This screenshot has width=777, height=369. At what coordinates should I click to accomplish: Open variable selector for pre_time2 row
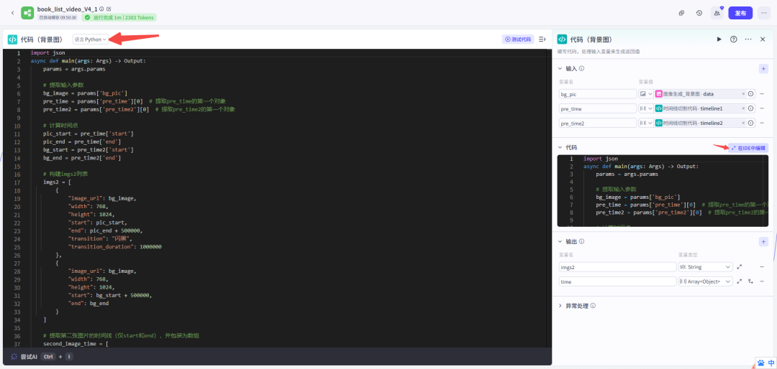[750, 123]
